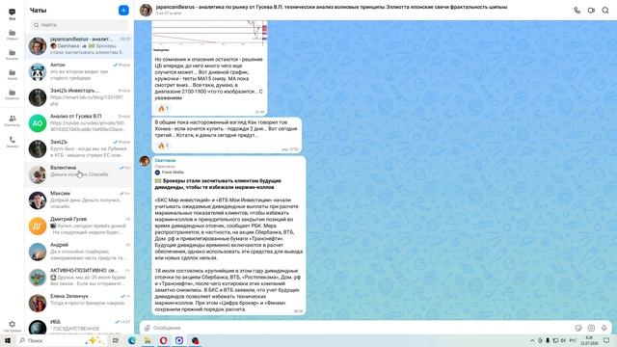Click the blue circle app on taskbar
Image resolution: width=617 pixels, height=347 pixels.
pos(179,340)
